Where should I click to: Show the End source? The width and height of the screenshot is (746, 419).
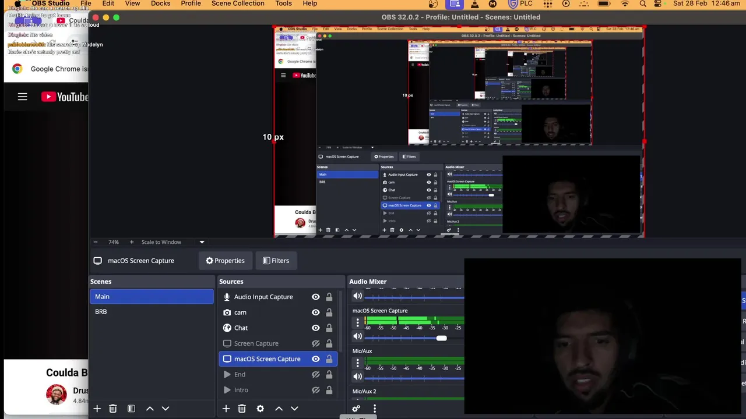pos(315,374)
